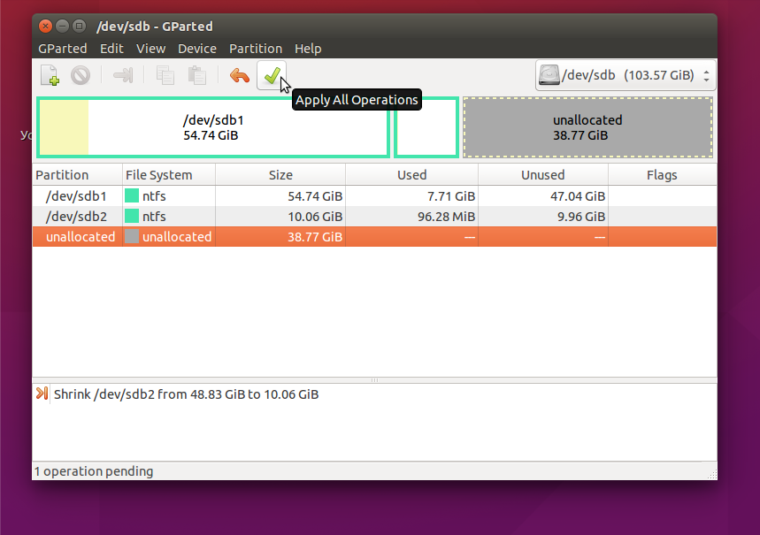Apply all operations with the green checkmark
Screen dimensions: 760x535
click(272, 76)
